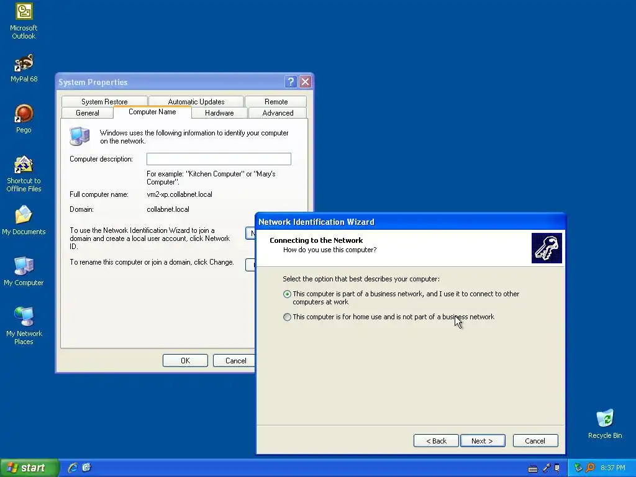Select the business network radio option
This screenshot has width=636, height=477.
287,294
